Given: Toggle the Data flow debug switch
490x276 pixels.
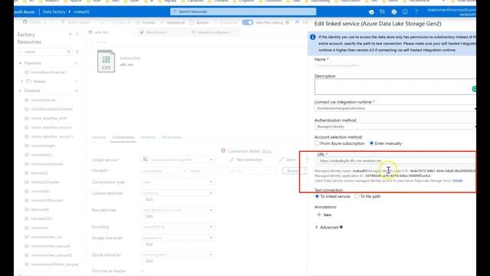Looking at the screenshot, I should point(247,22).
